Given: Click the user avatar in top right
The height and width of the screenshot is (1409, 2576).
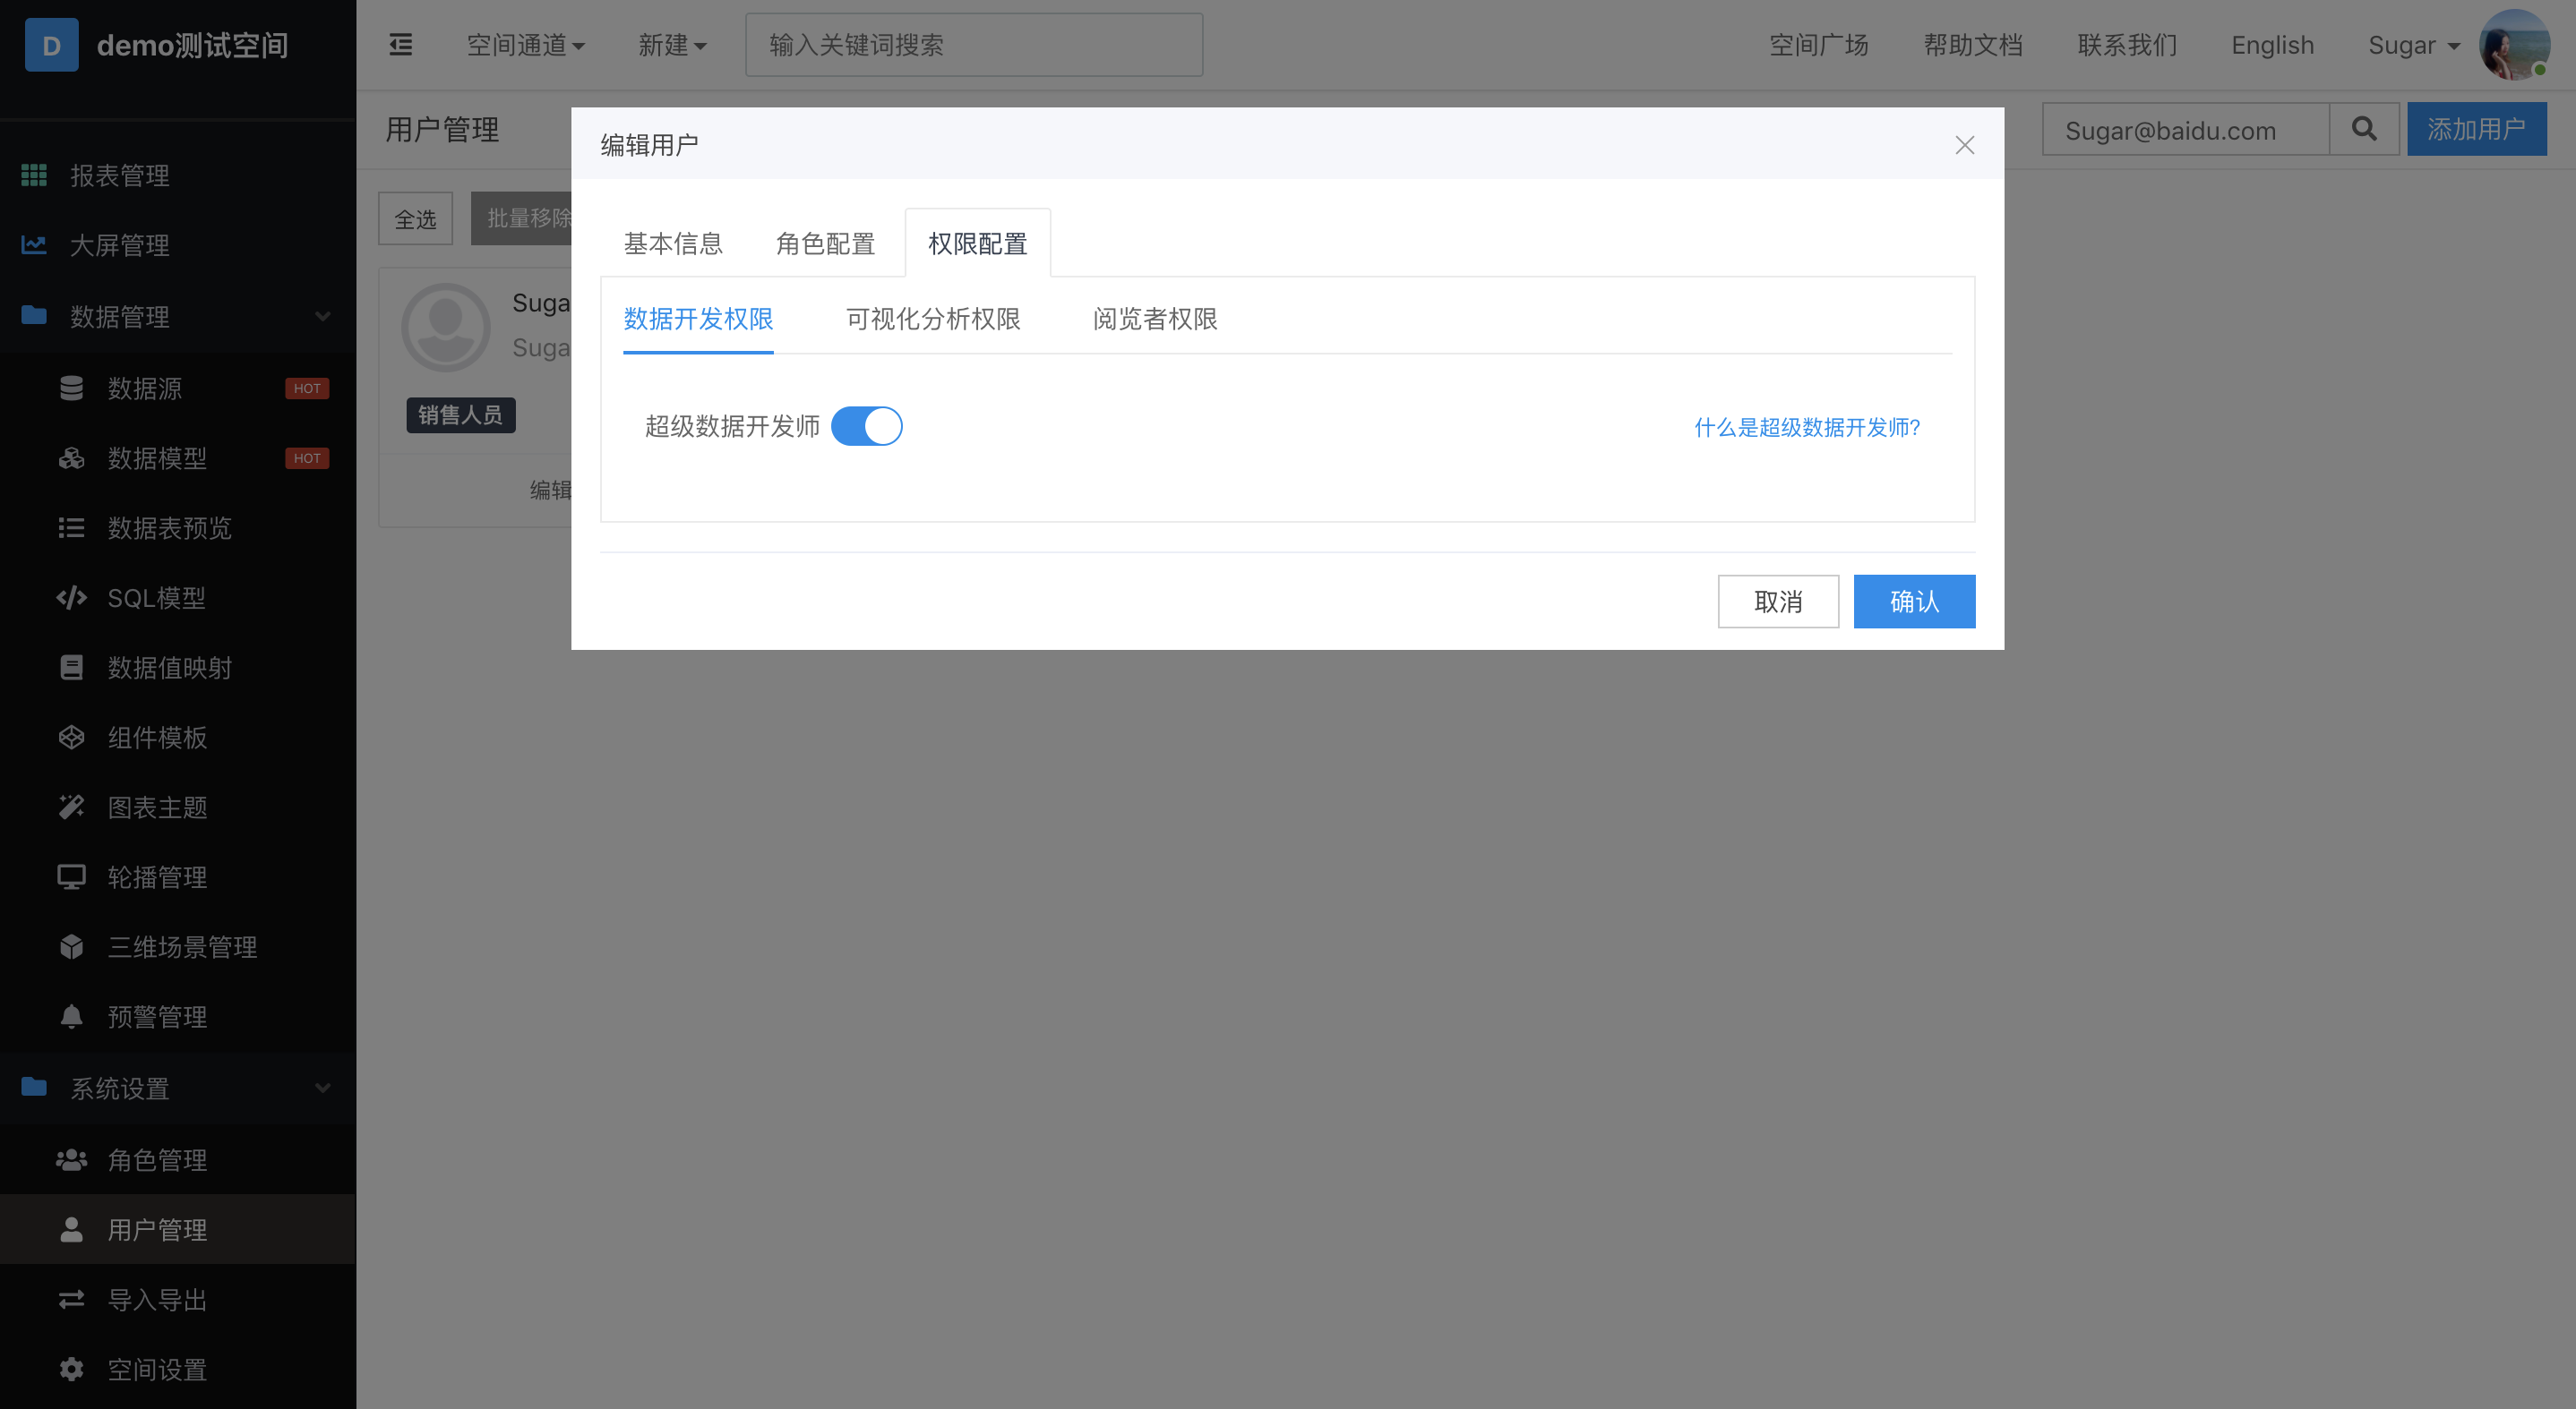Looking at the screenshot, I should click(2513, 45).
